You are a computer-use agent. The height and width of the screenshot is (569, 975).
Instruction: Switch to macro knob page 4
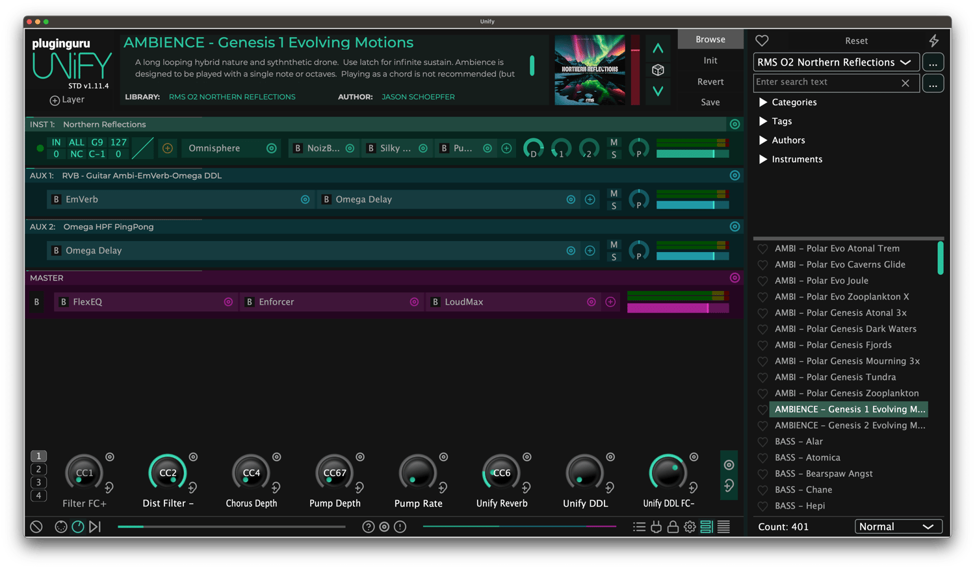tap(38, 496)
